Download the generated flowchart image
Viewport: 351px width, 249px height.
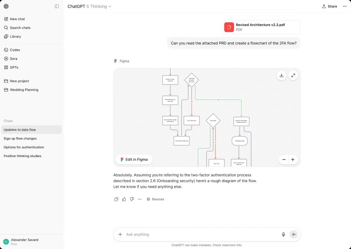[281, 75]
